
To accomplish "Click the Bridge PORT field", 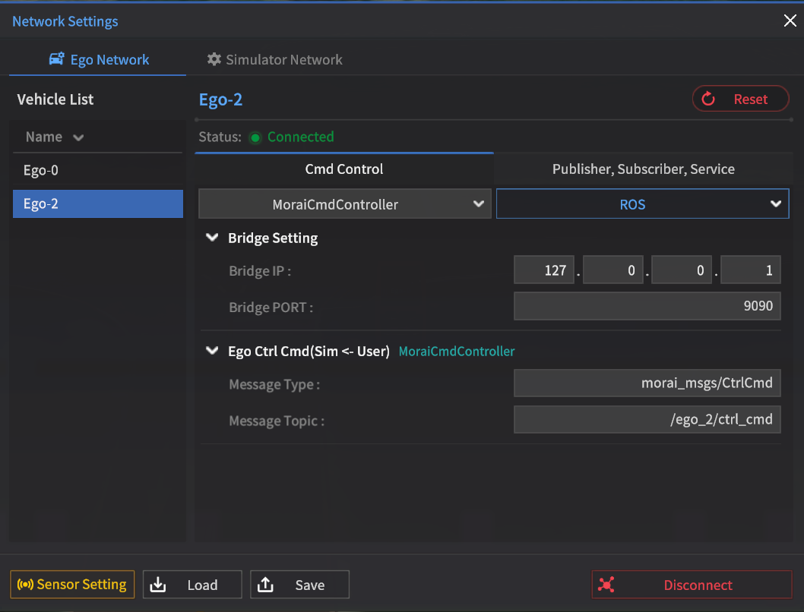I will (x=647, y=306).
